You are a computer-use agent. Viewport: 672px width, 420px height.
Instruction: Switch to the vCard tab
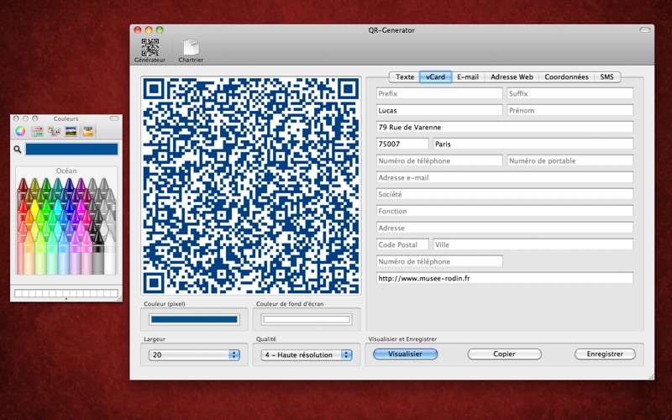(x=435, y=76)
